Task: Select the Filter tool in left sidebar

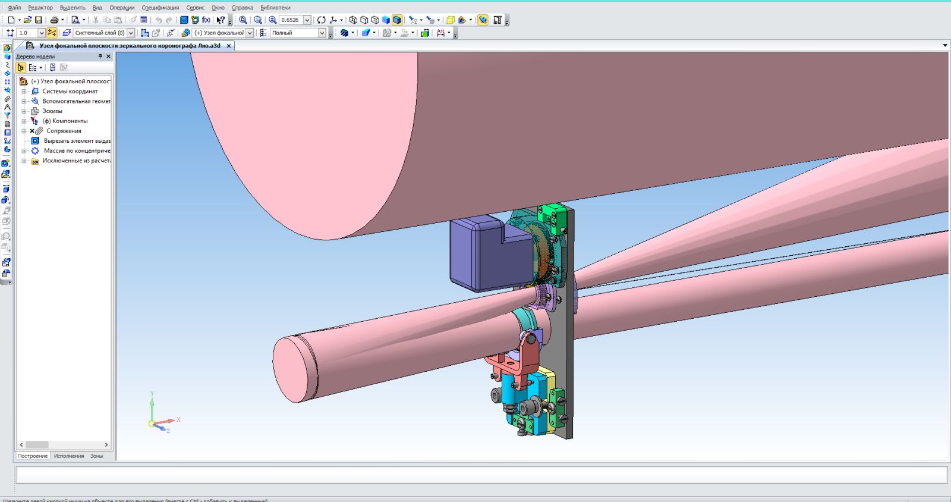Action: pos(7,115)
